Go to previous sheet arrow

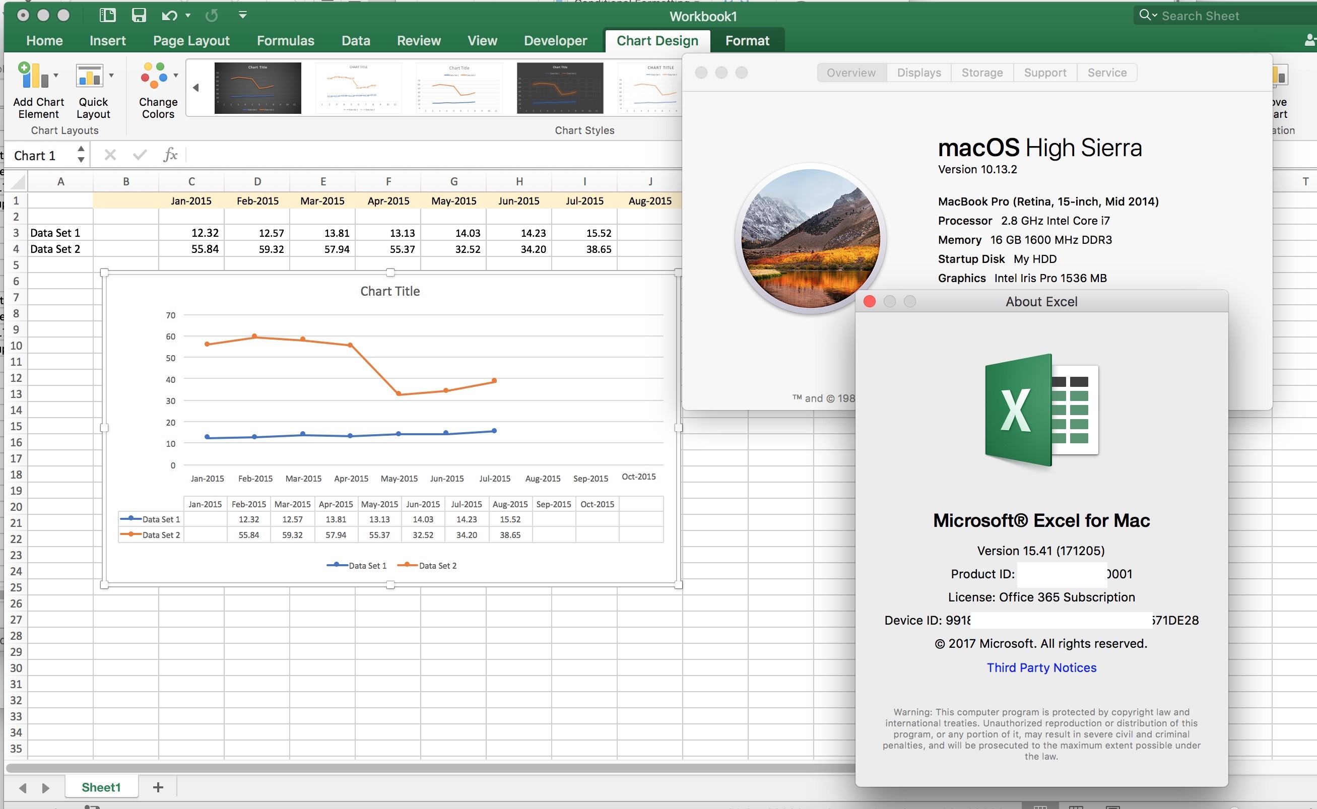point(23,788)
